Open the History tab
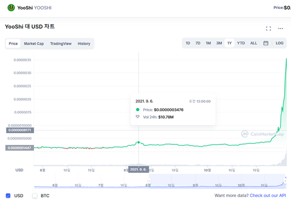Screen dimensions: 291x201 pyautogui.click(x=84, y=44)
